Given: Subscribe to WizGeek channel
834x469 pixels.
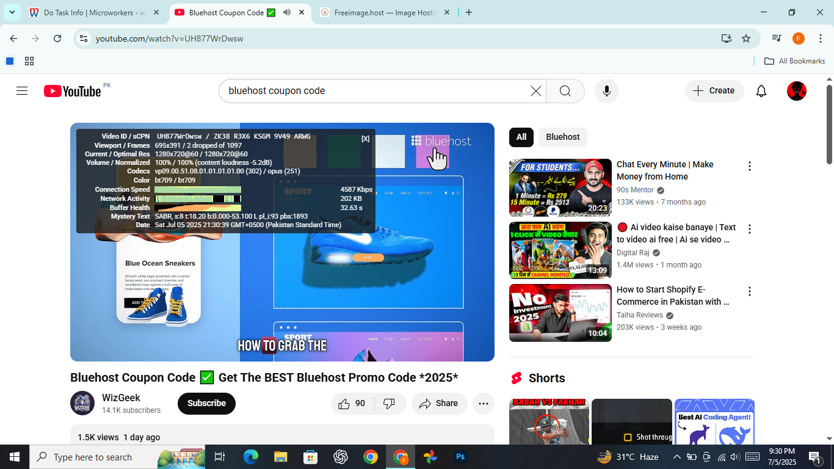Looking at the screenshot, I should click(206, 403).
